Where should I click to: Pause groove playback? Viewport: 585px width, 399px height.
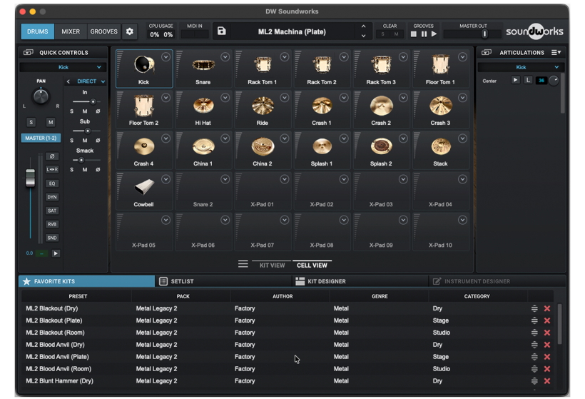coord(424,34)
